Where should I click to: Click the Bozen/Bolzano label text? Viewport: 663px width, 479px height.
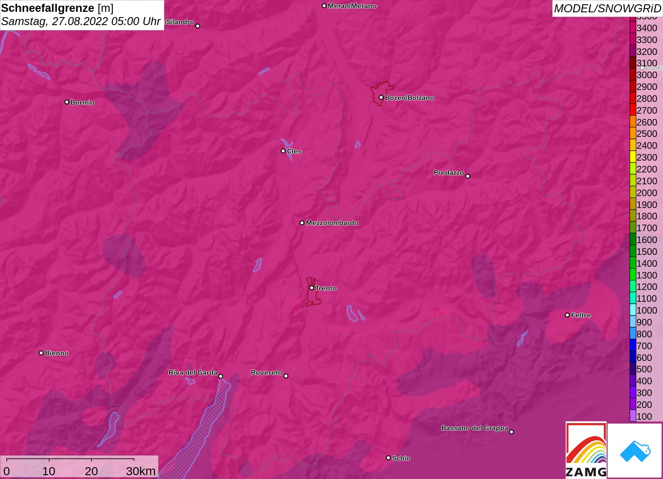409,98
